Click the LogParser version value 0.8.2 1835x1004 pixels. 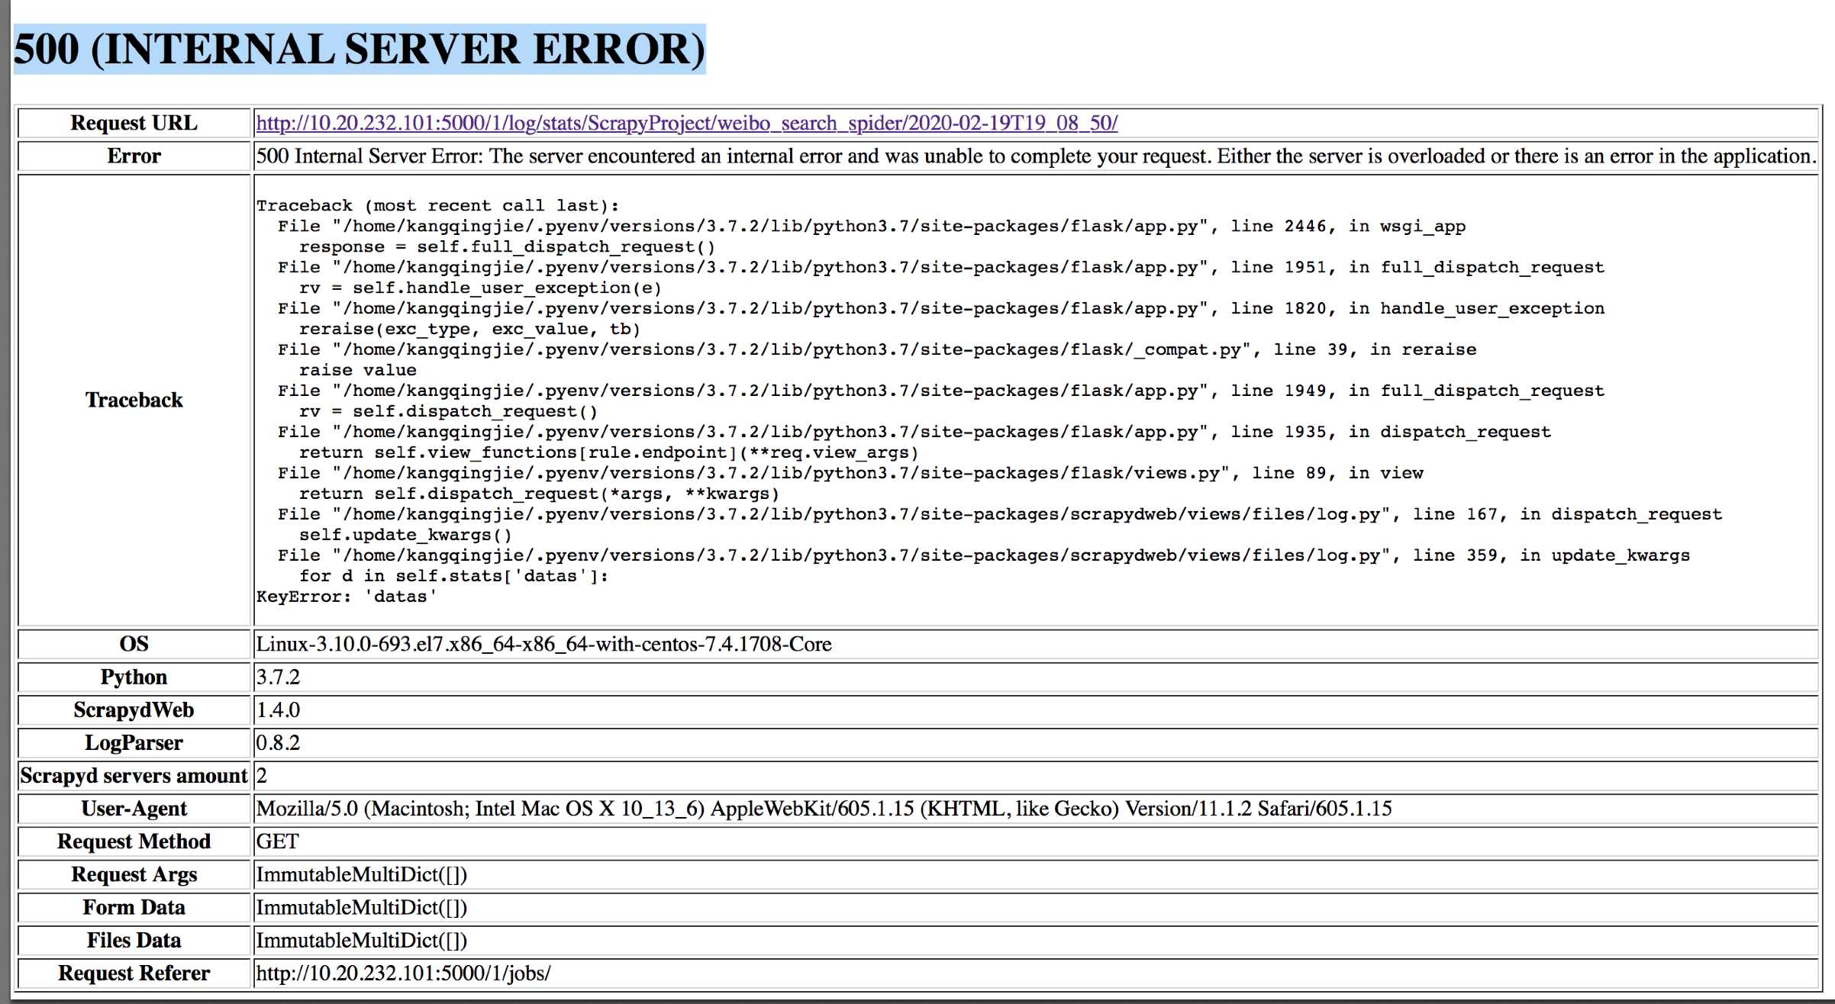click(x=279, y=742)
